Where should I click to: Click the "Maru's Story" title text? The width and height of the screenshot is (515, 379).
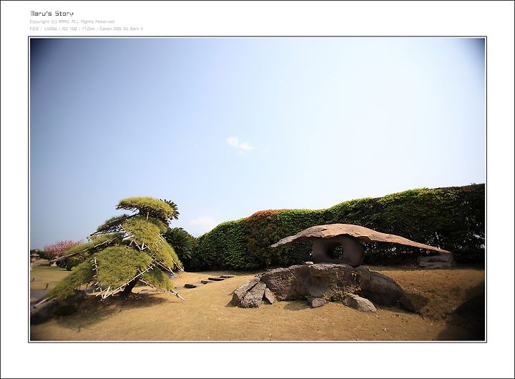pos(52,14)
